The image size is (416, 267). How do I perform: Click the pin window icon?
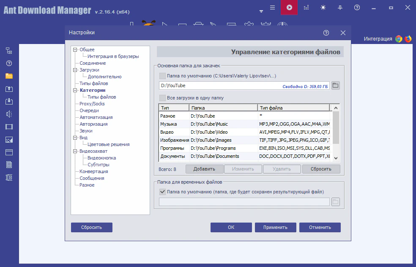[x=340, y=8]
